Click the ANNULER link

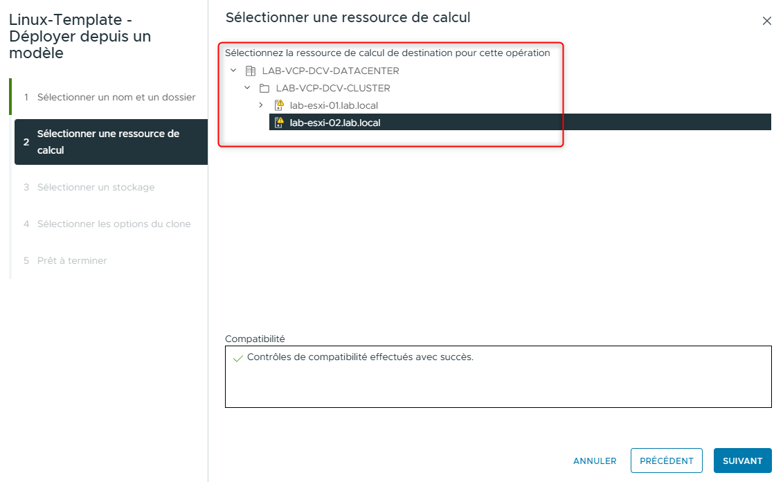[595, 461]
